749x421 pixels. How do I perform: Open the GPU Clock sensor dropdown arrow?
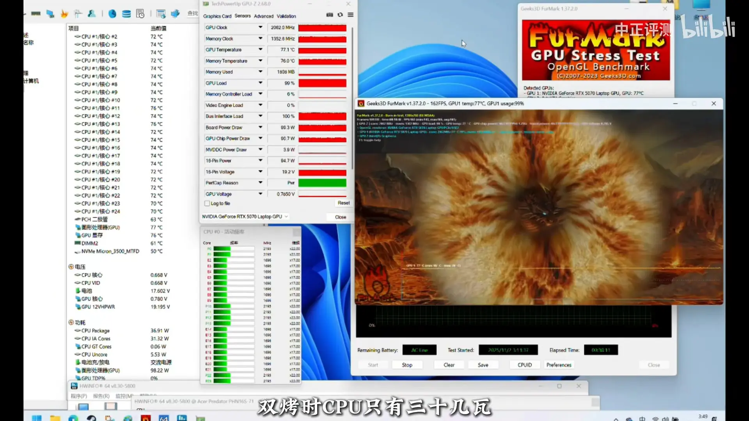click(260, 27)
